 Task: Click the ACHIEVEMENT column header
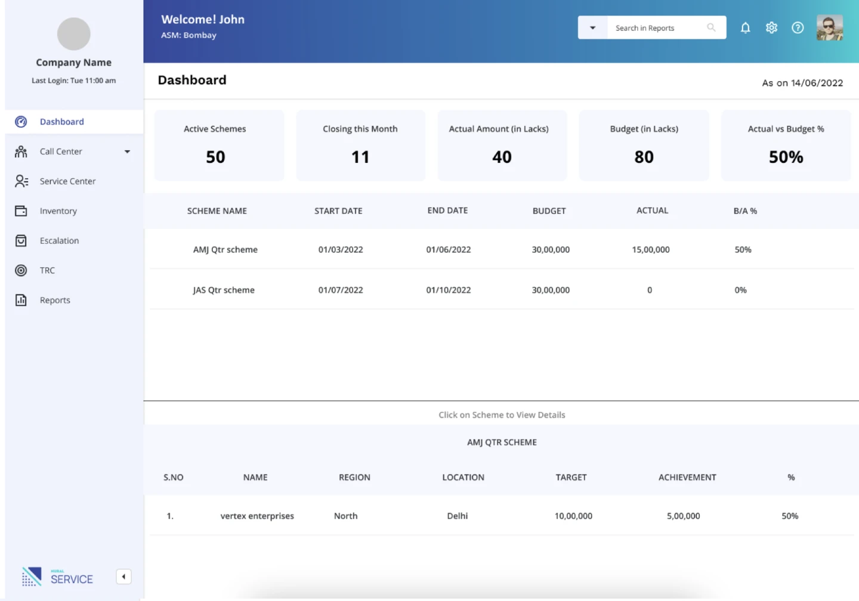tap(687, 478)
